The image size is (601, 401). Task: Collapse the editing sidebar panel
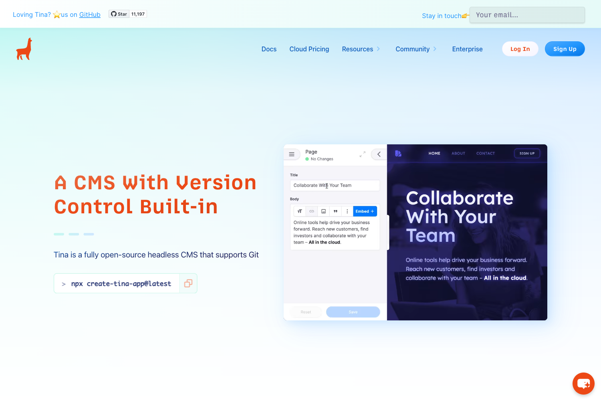(379, 154)
